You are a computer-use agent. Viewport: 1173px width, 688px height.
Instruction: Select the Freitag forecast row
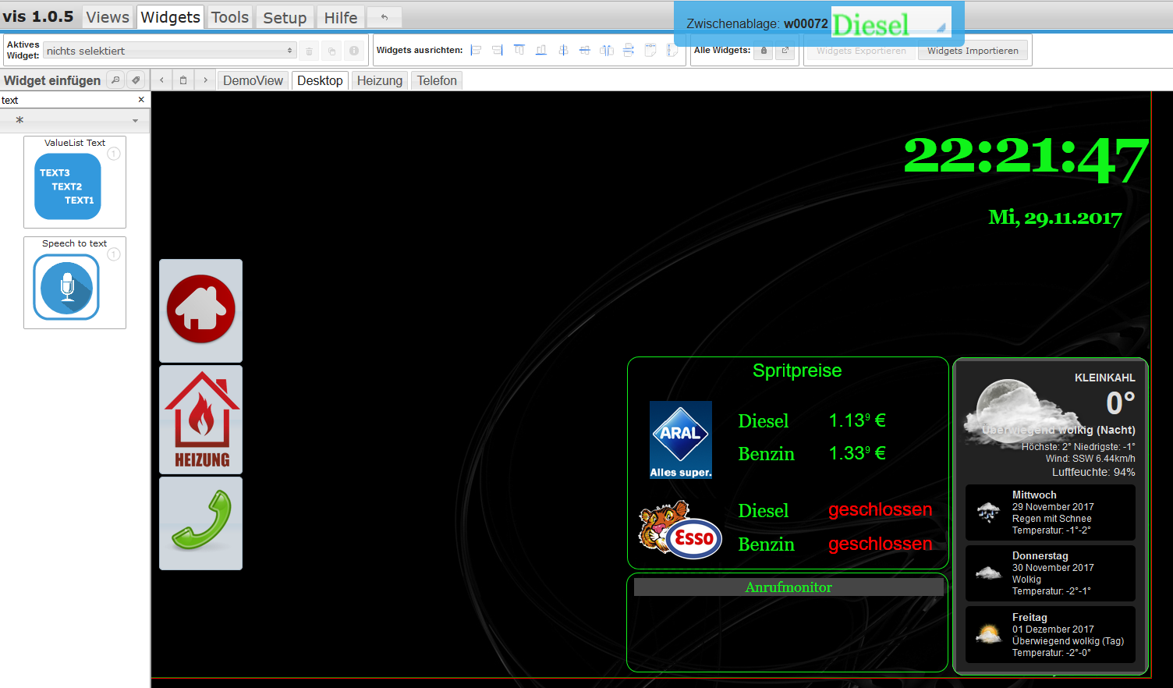[1051, 635]
